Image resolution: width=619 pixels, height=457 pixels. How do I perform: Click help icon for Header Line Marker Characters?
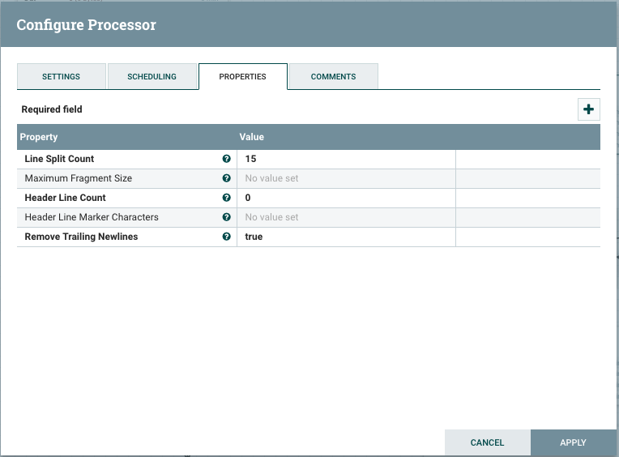[x=227, y=217]
